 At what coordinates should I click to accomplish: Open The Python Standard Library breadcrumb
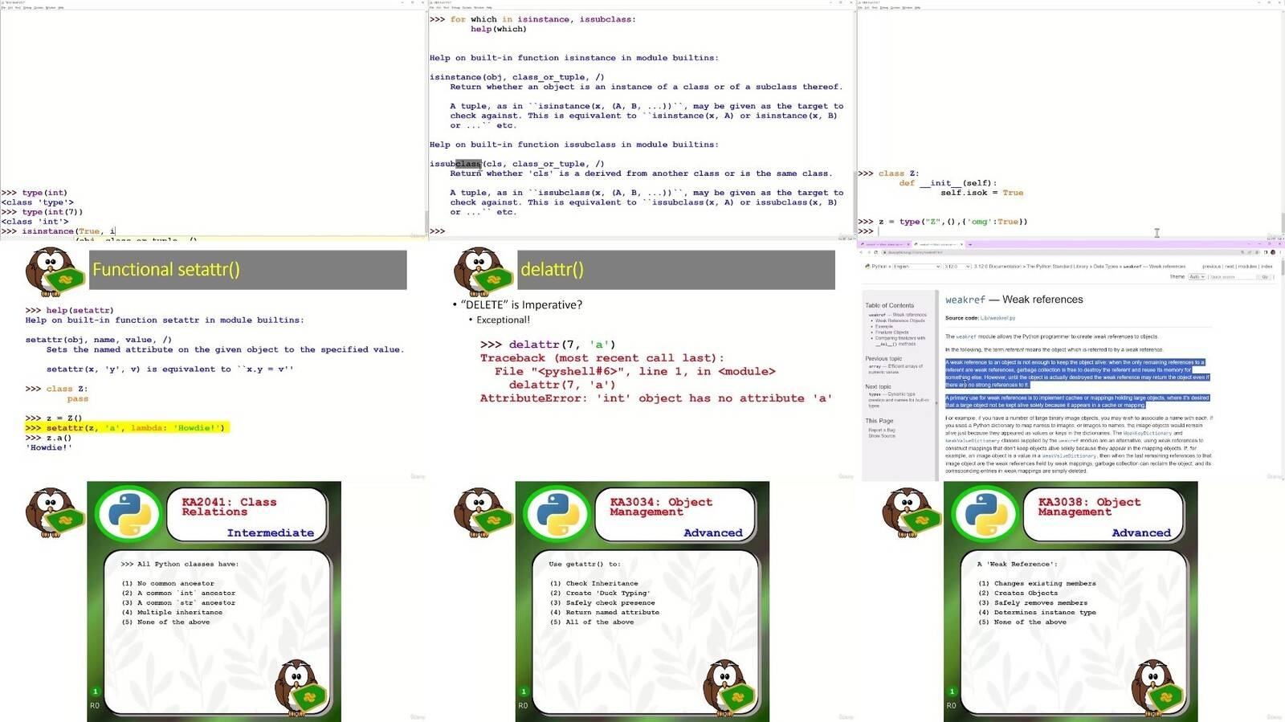(1059, 267)
